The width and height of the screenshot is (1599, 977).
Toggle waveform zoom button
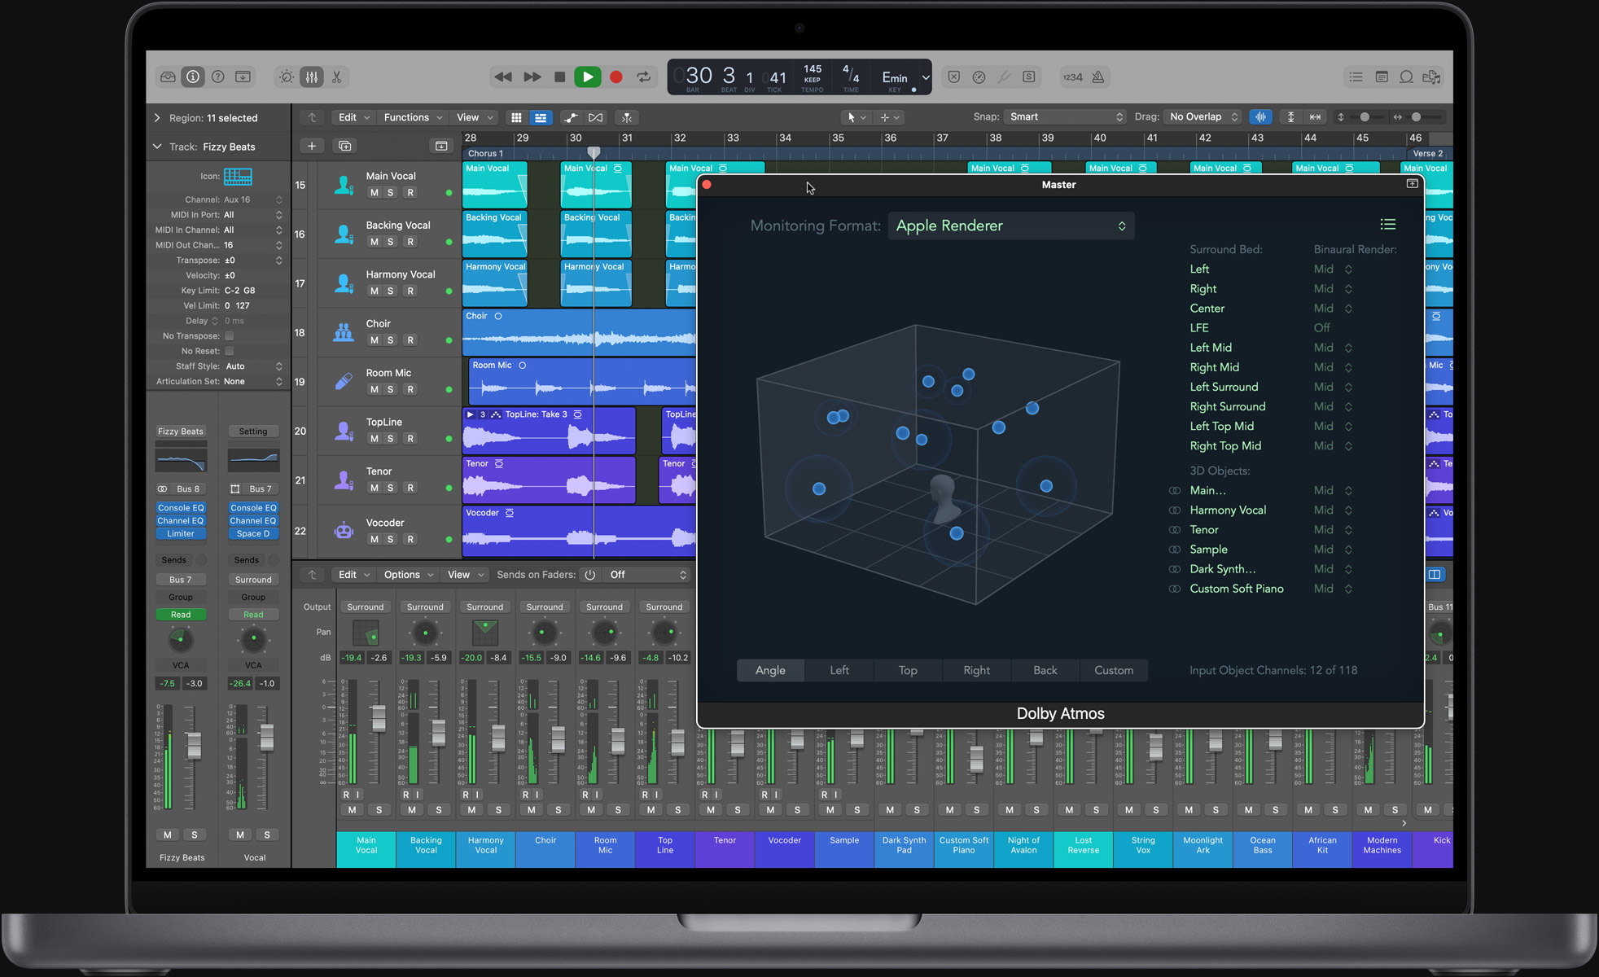(1260, 117)
